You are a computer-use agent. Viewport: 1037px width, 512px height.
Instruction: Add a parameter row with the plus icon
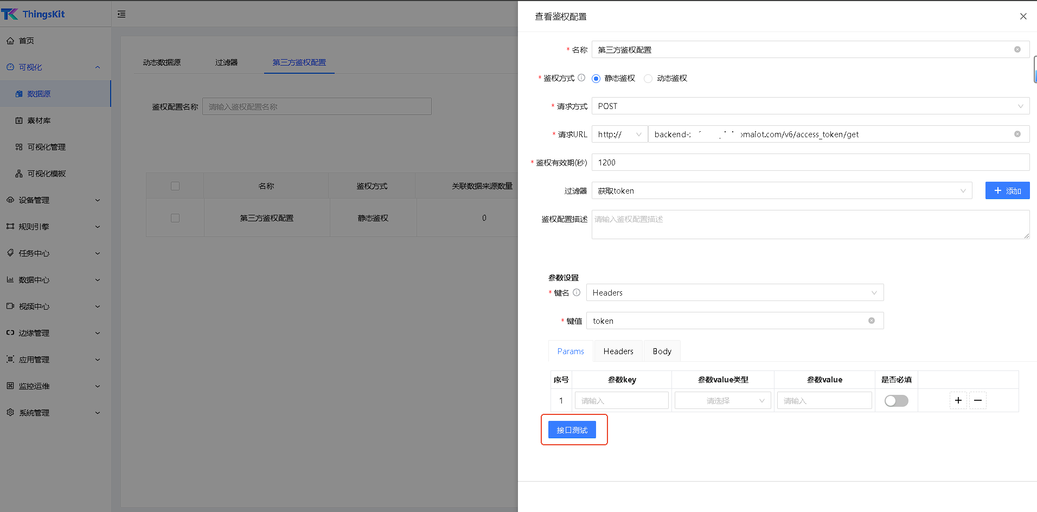[x=958, y=400]
